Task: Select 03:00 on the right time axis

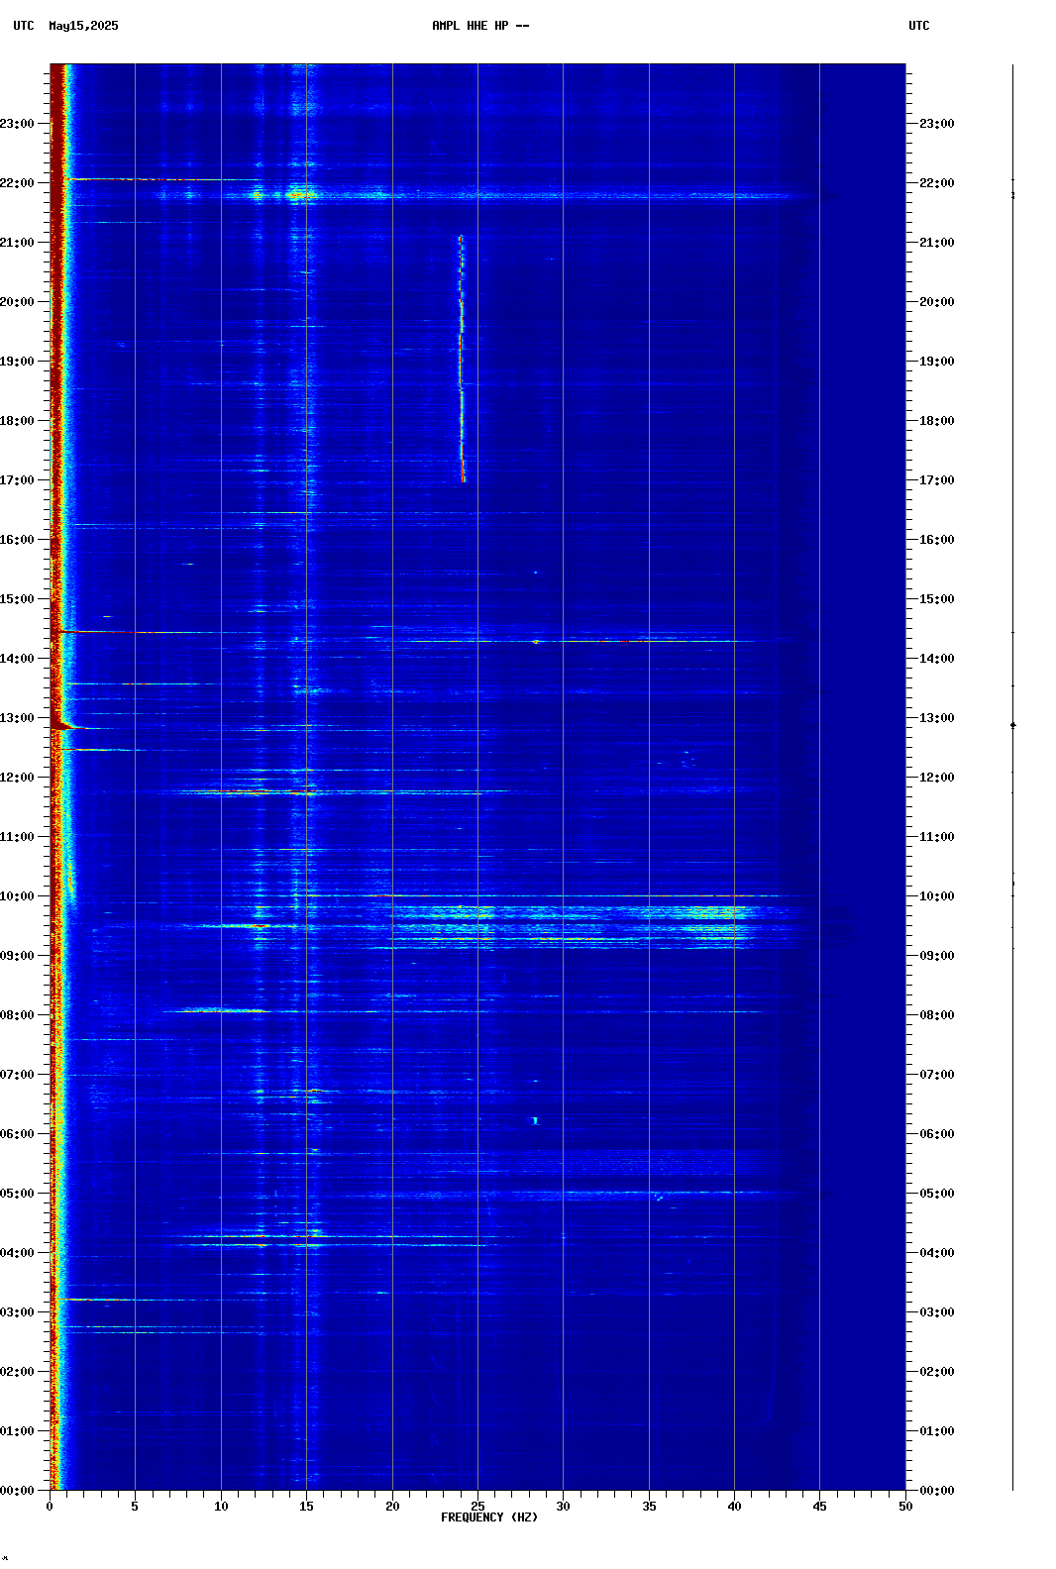Action: pos(937,1312)
